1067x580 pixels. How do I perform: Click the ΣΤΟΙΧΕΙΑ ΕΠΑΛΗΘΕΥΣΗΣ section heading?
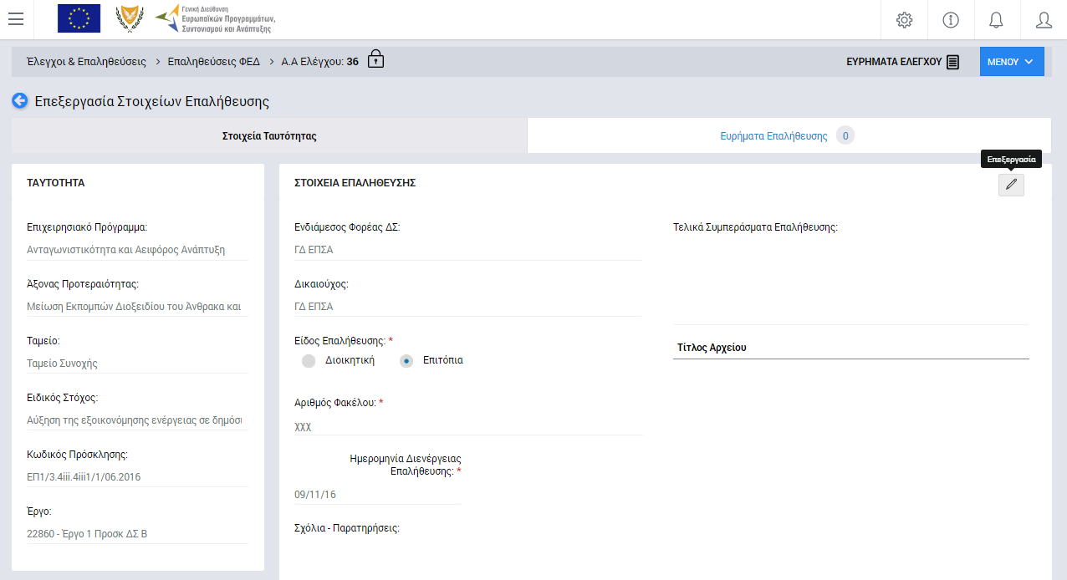(x=355, y=183)
